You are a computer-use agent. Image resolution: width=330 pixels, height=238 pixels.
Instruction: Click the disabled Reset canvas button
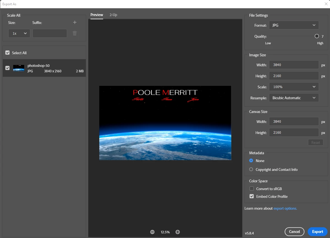click(315, 142)
